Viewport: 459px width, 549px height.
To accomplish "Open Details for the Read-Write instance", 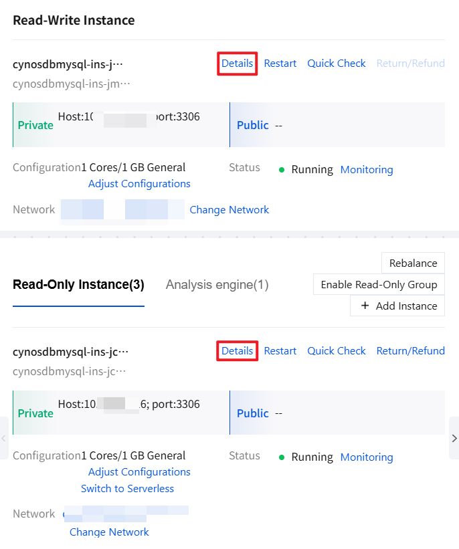I will tap(238, 64).
